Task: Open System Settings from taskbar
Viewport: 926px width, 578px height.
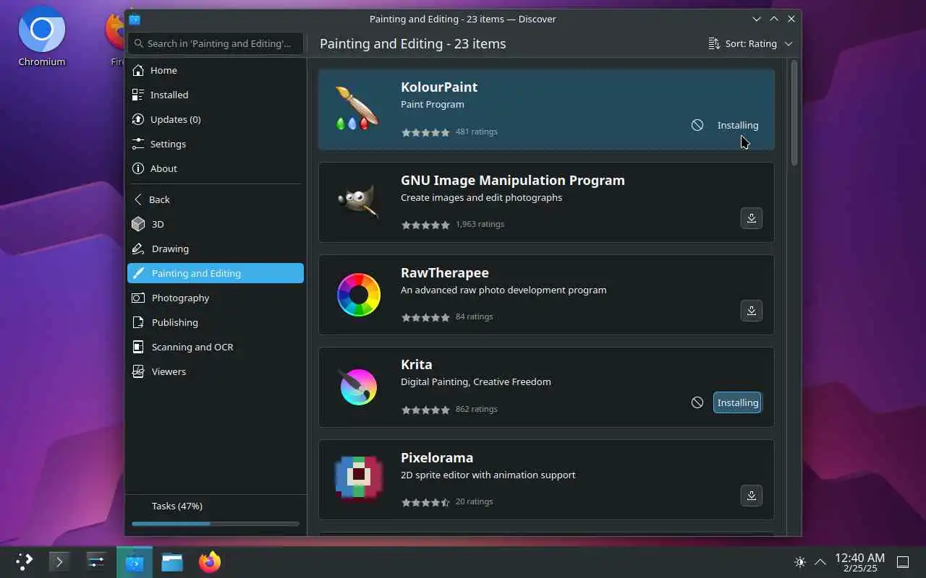Action: coord(96,561)
